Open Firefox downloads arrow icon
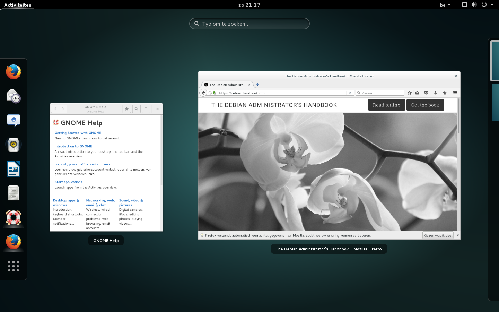This screenshot has height=312, width=499. (436, 93)
